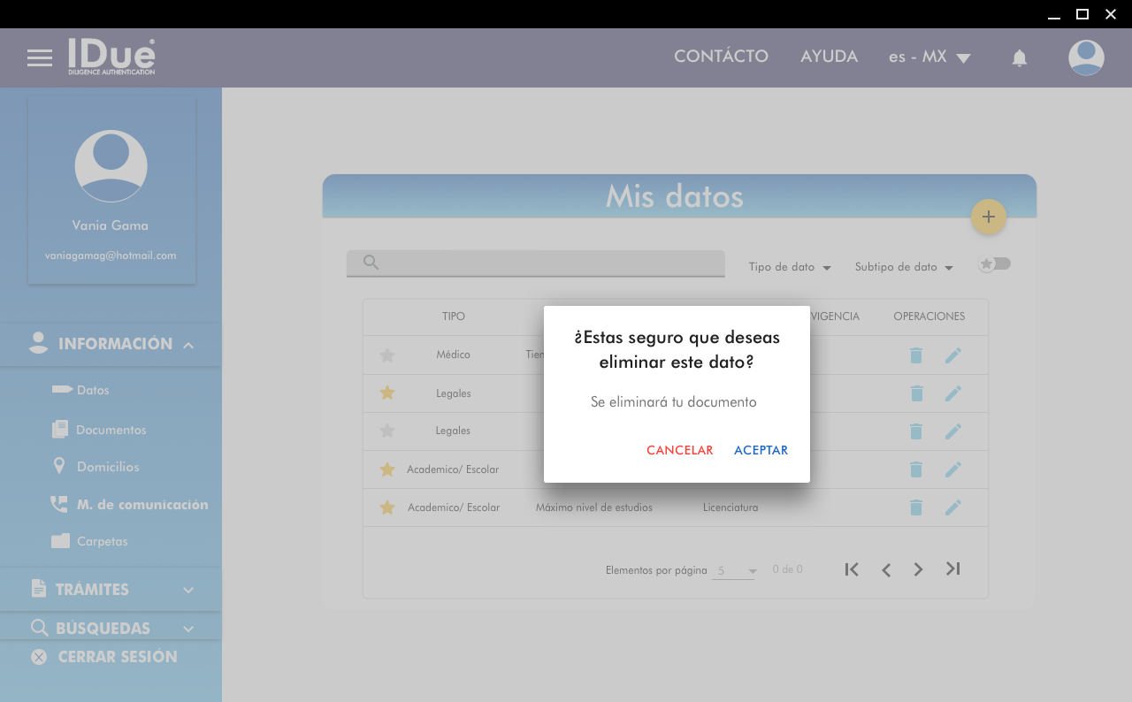Open the user avatar in top bar
The image size is (1132, 702).
(1086, 57)
